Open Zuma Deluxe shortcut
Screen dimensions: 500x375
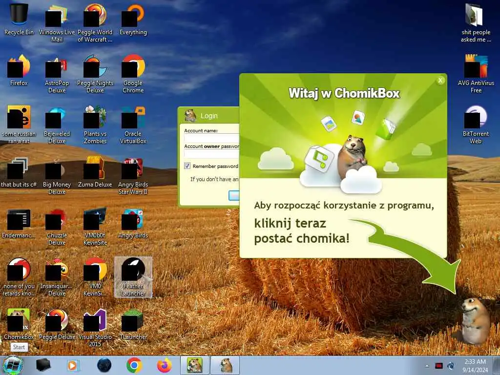95,172
